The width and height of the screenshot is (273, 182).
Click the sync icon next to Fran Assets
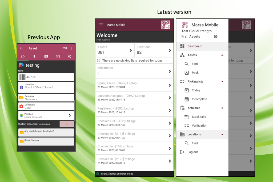click(215, 36)
